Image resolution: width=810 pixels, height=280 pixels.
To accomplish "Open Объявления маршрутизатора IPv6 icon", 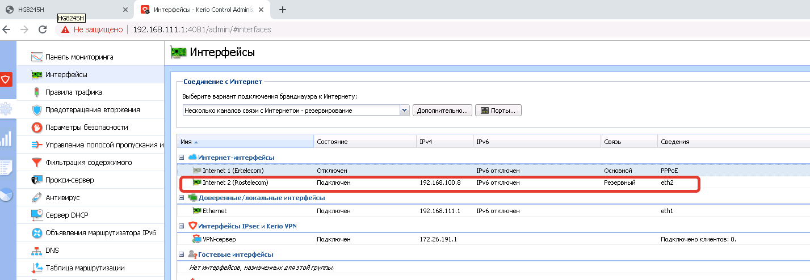I will tap(37, 233).
